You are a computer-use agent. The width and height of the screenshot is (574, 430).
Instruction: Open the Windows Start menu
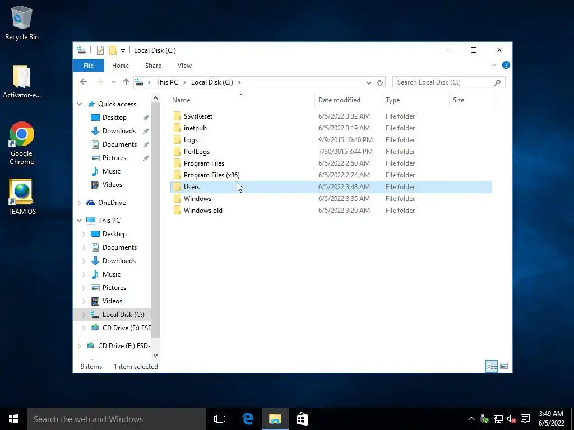click(x=13, y=419)
